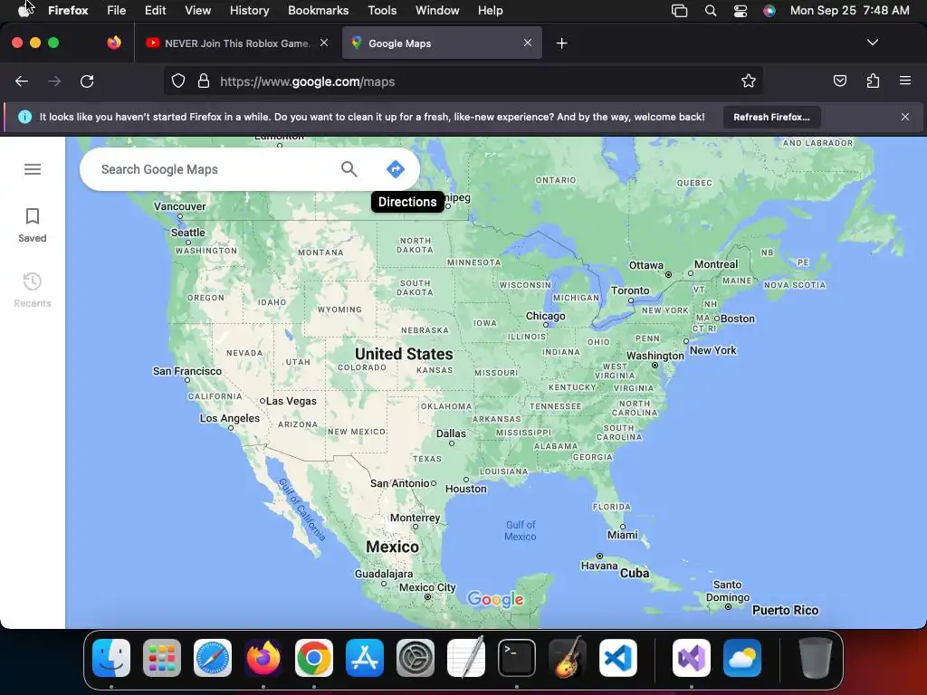Click the Stage Manager menu bar icon
This screenshot has height=695, width=927.
click(679, 11)
